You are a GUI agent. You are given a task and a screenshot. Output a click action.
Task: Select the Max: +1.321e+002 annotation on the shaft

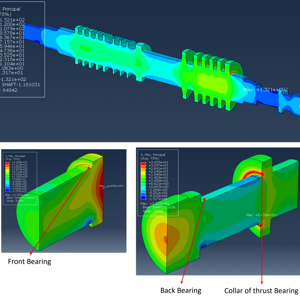[x=265, y=90]
